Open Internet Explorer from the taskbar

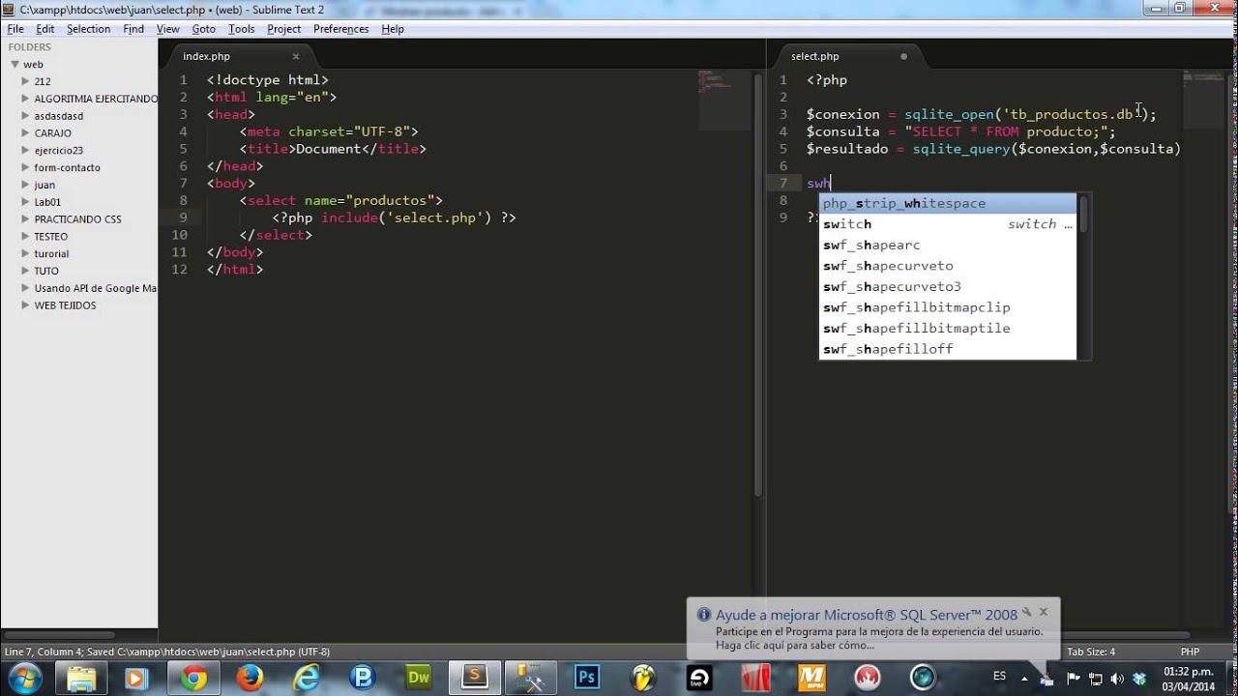307,678
